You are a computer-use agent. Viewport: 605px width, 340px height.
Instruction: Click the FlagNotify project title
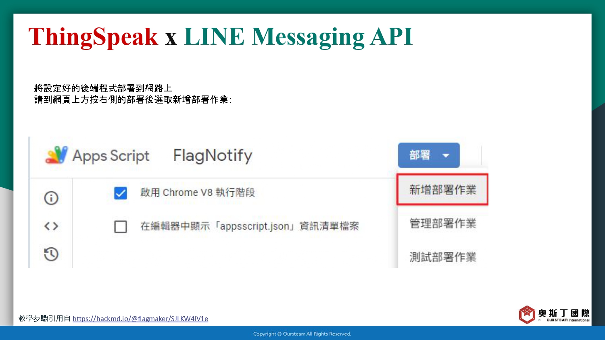(x=213, y=156)
